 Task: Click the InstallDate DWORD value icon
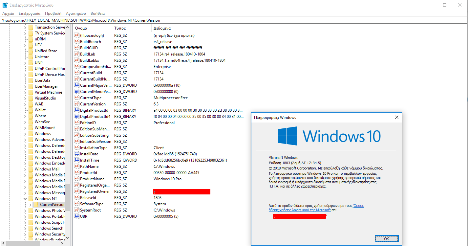tap(77, 154)
